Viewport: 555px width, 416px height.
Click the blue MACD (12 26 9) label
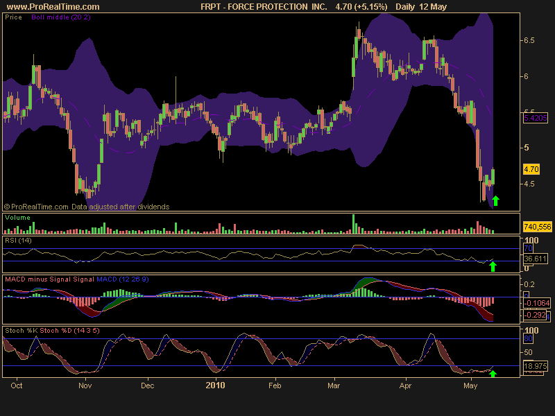[123, 279]
